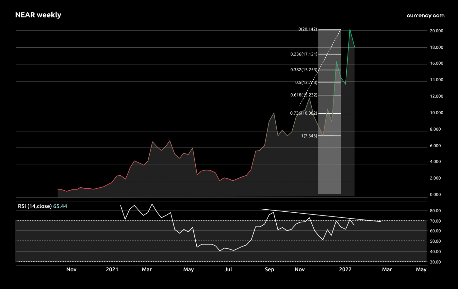The width and height of the screenshot is (458, 289).
Task: Click the RSI 60.00 axis label
Action: point(435,231)
